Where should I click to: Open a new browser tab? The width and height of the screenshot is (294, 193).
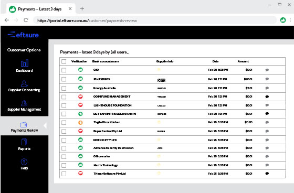click(x=82, y=8)
